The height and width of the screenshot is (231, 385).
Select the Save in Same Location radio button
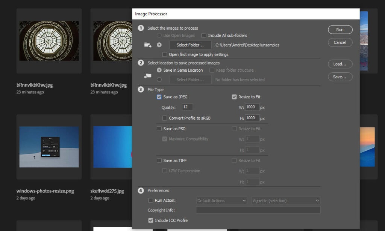click(x=160, y=70)
